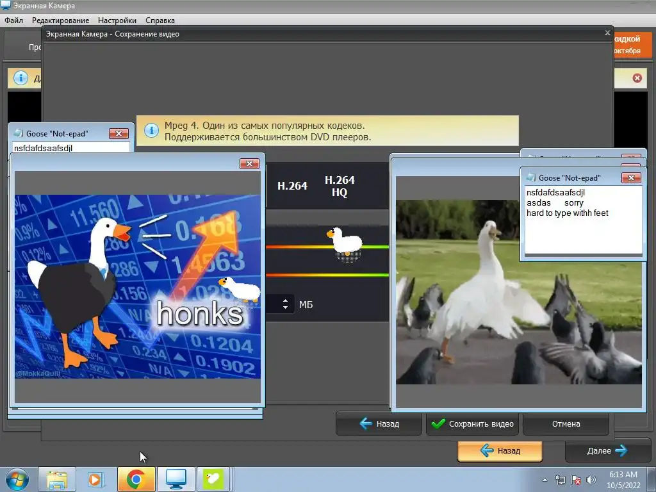Click Назад button in save video dialog
This screenshot has height=492, width=656.
click(379, 424)
